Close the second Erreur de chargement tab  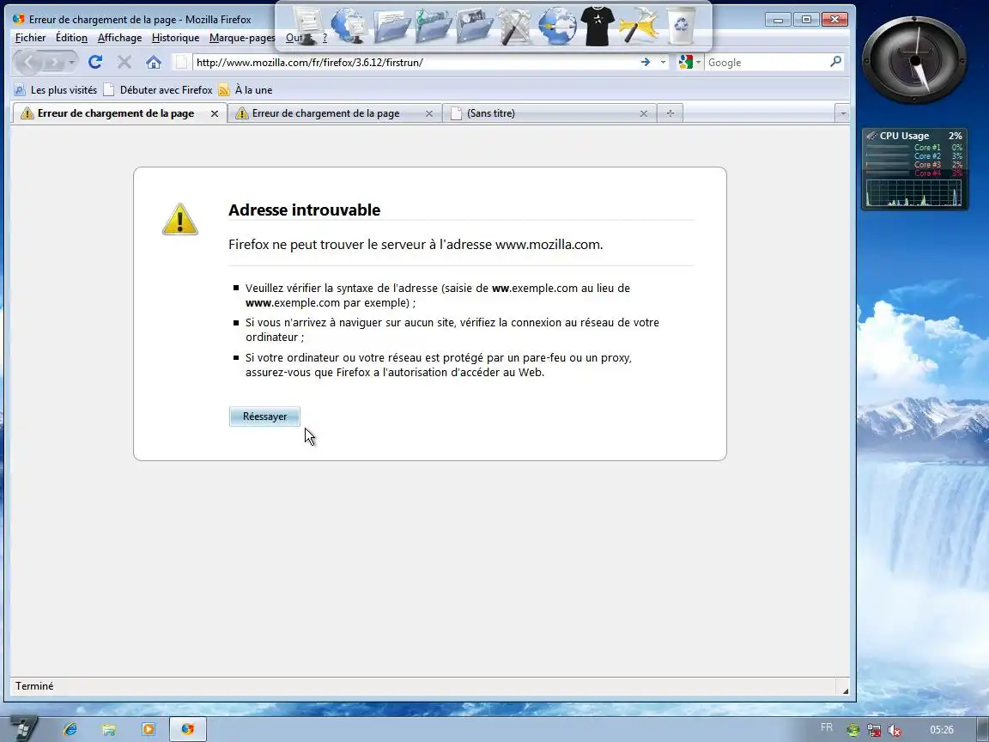429,113
